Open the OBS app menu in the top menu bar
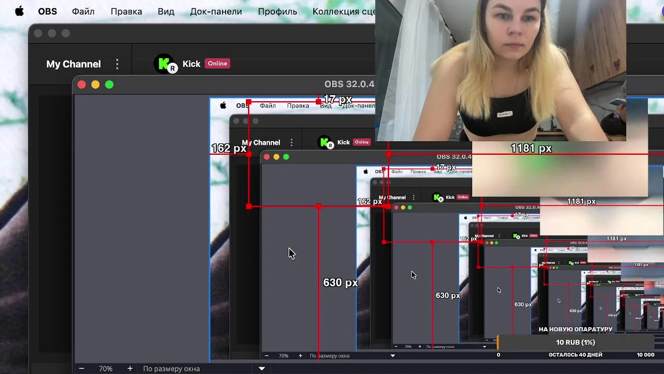Viewport: 664px width, 374px height. click(x=47, y=11)
